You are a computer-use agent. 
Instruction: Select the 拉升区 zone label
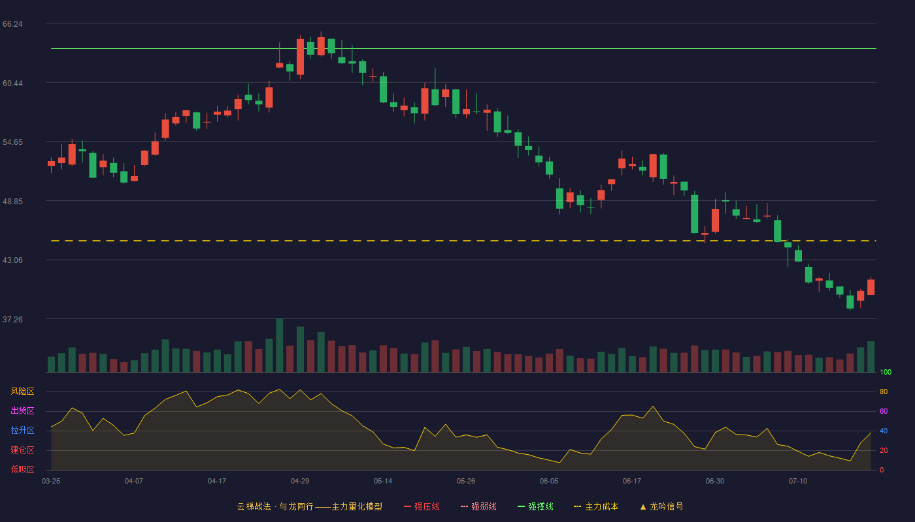pyautogui.click(x=22, y=431)
